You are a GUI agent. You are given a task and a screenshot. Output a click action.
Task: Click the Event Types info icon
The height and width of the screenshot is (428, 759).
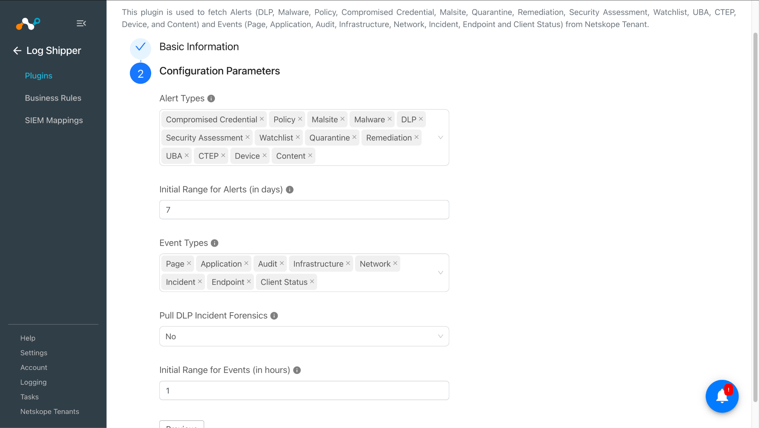coord(215,243)
